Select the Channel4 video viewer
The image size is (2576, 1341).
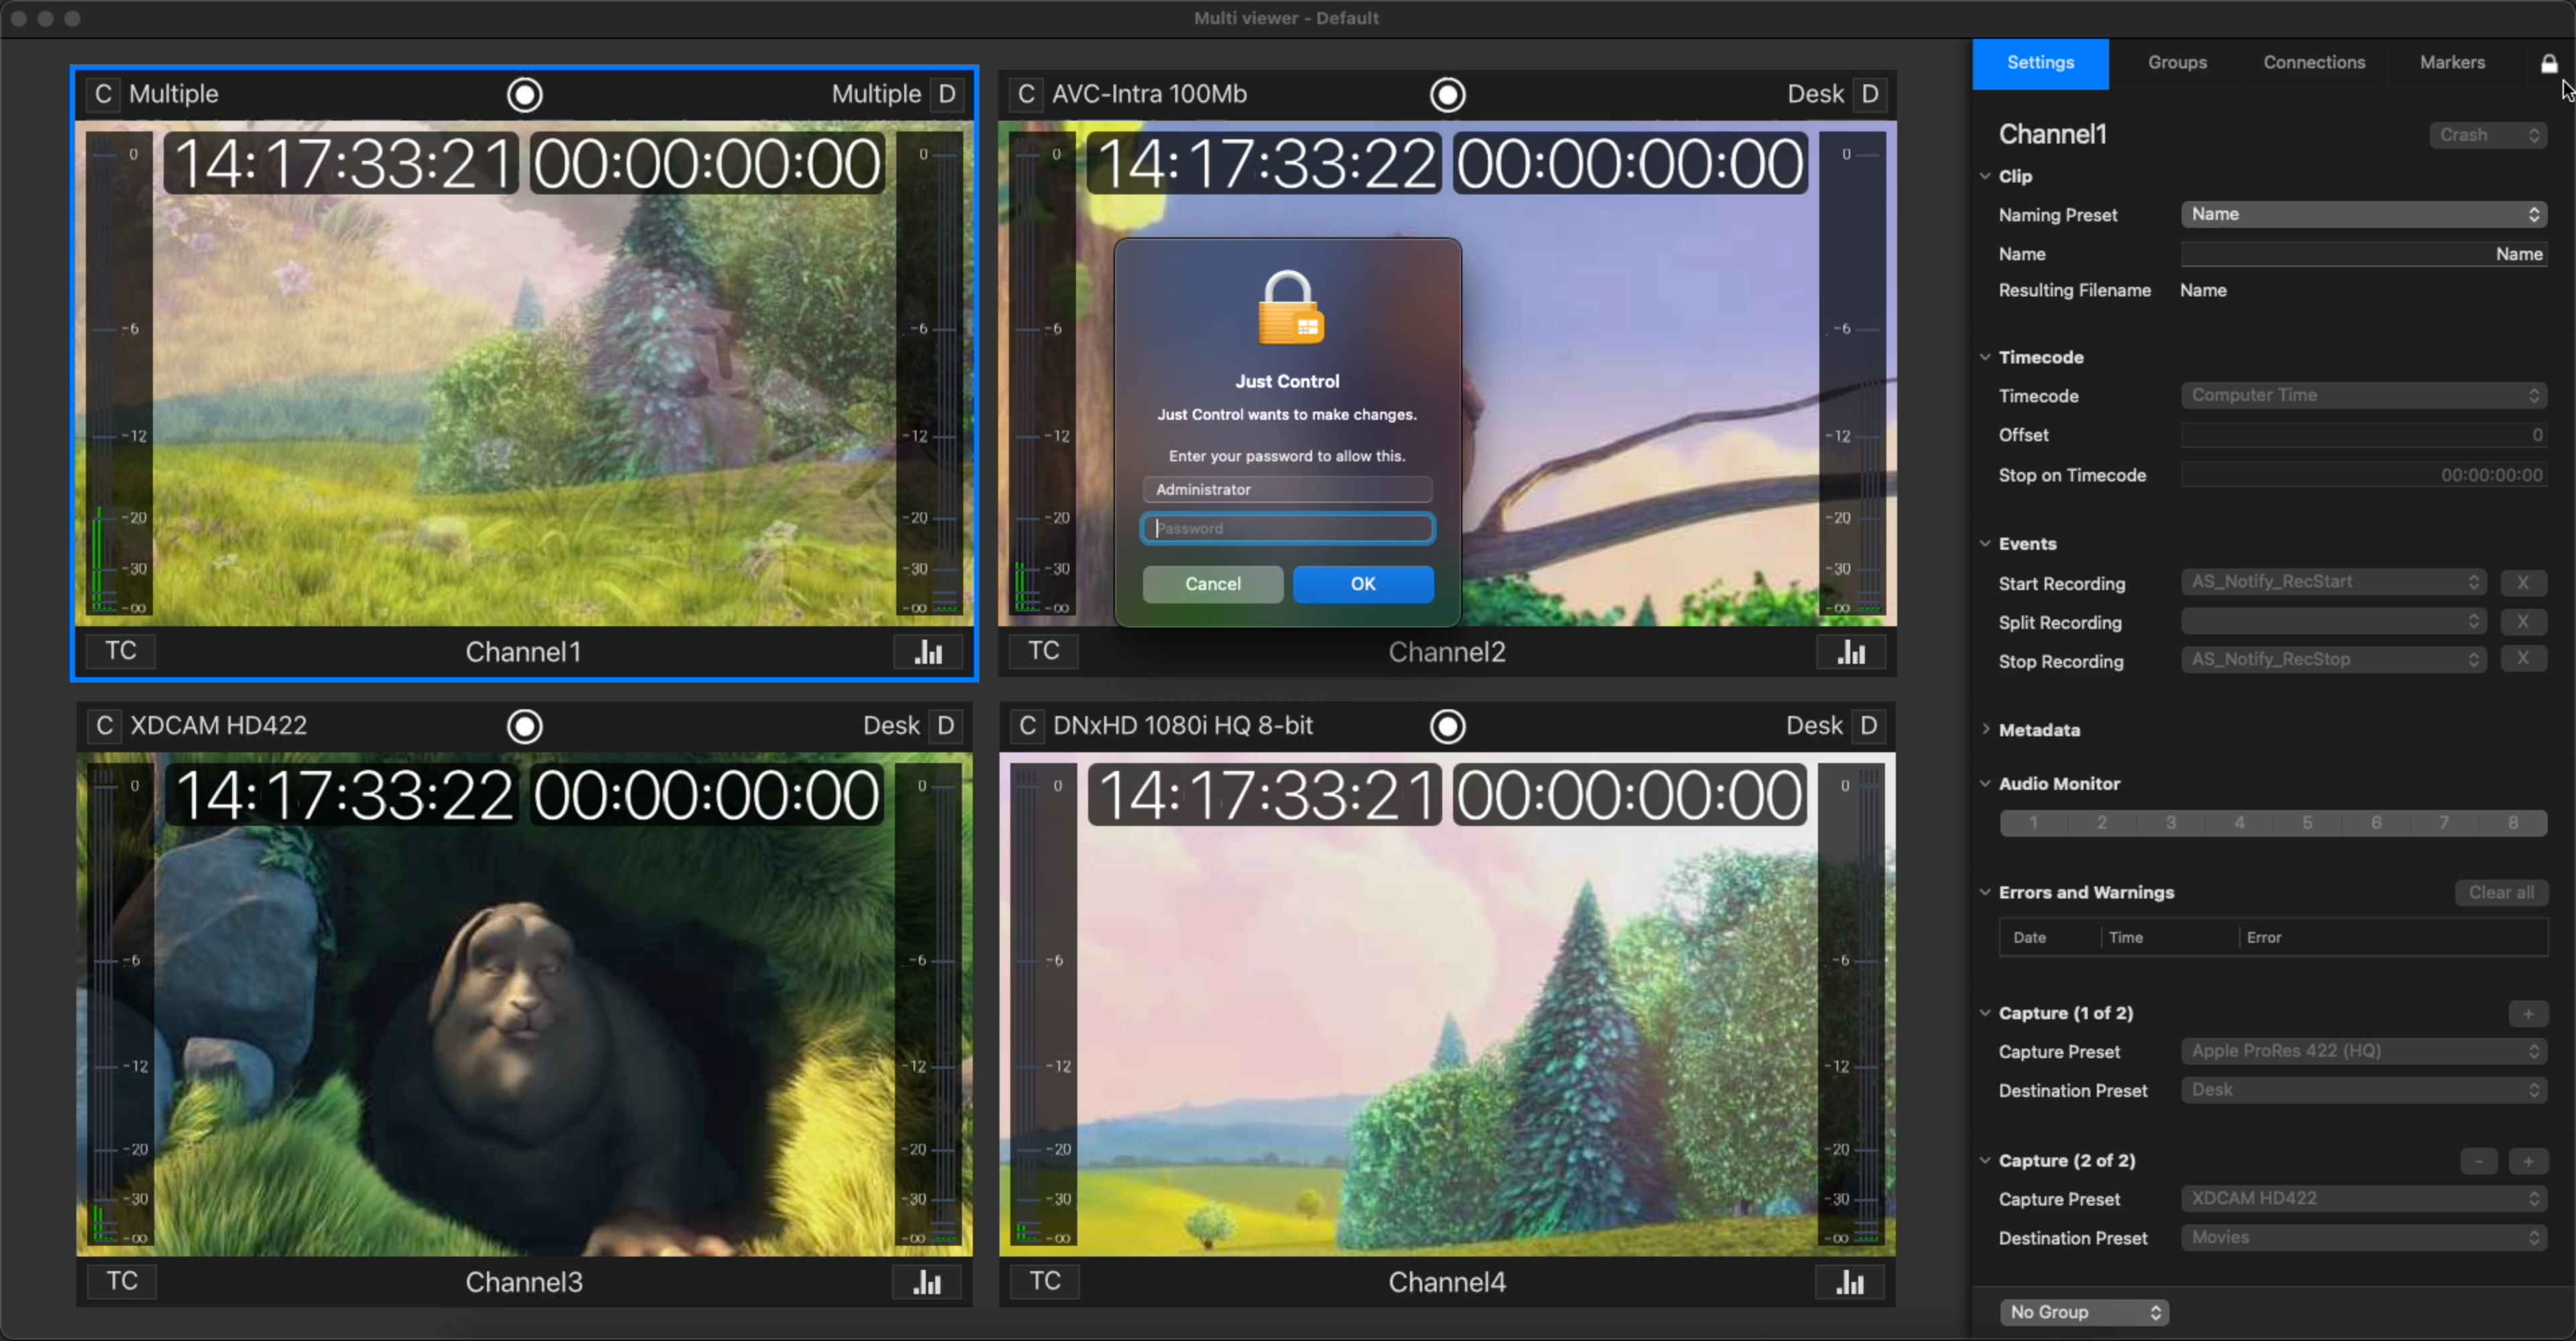pos(1447,1003)
